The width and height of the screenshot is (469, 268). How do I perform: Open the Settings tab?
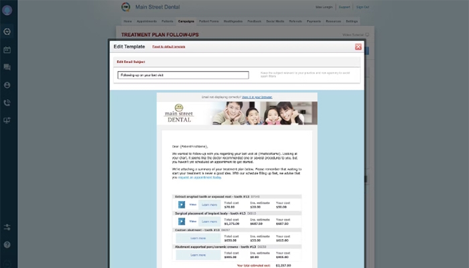[352, 21]
